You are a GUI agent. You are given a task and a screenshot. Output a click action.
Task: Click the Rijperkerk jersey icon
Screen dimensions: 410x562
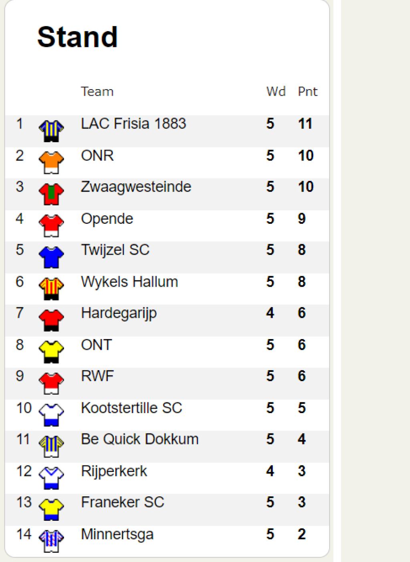coord(51,478)
